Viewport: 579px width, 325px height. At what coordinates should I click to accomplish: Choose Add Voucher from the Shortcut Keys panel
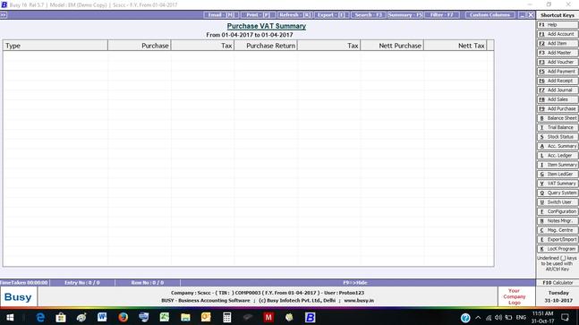pos(558,62)
